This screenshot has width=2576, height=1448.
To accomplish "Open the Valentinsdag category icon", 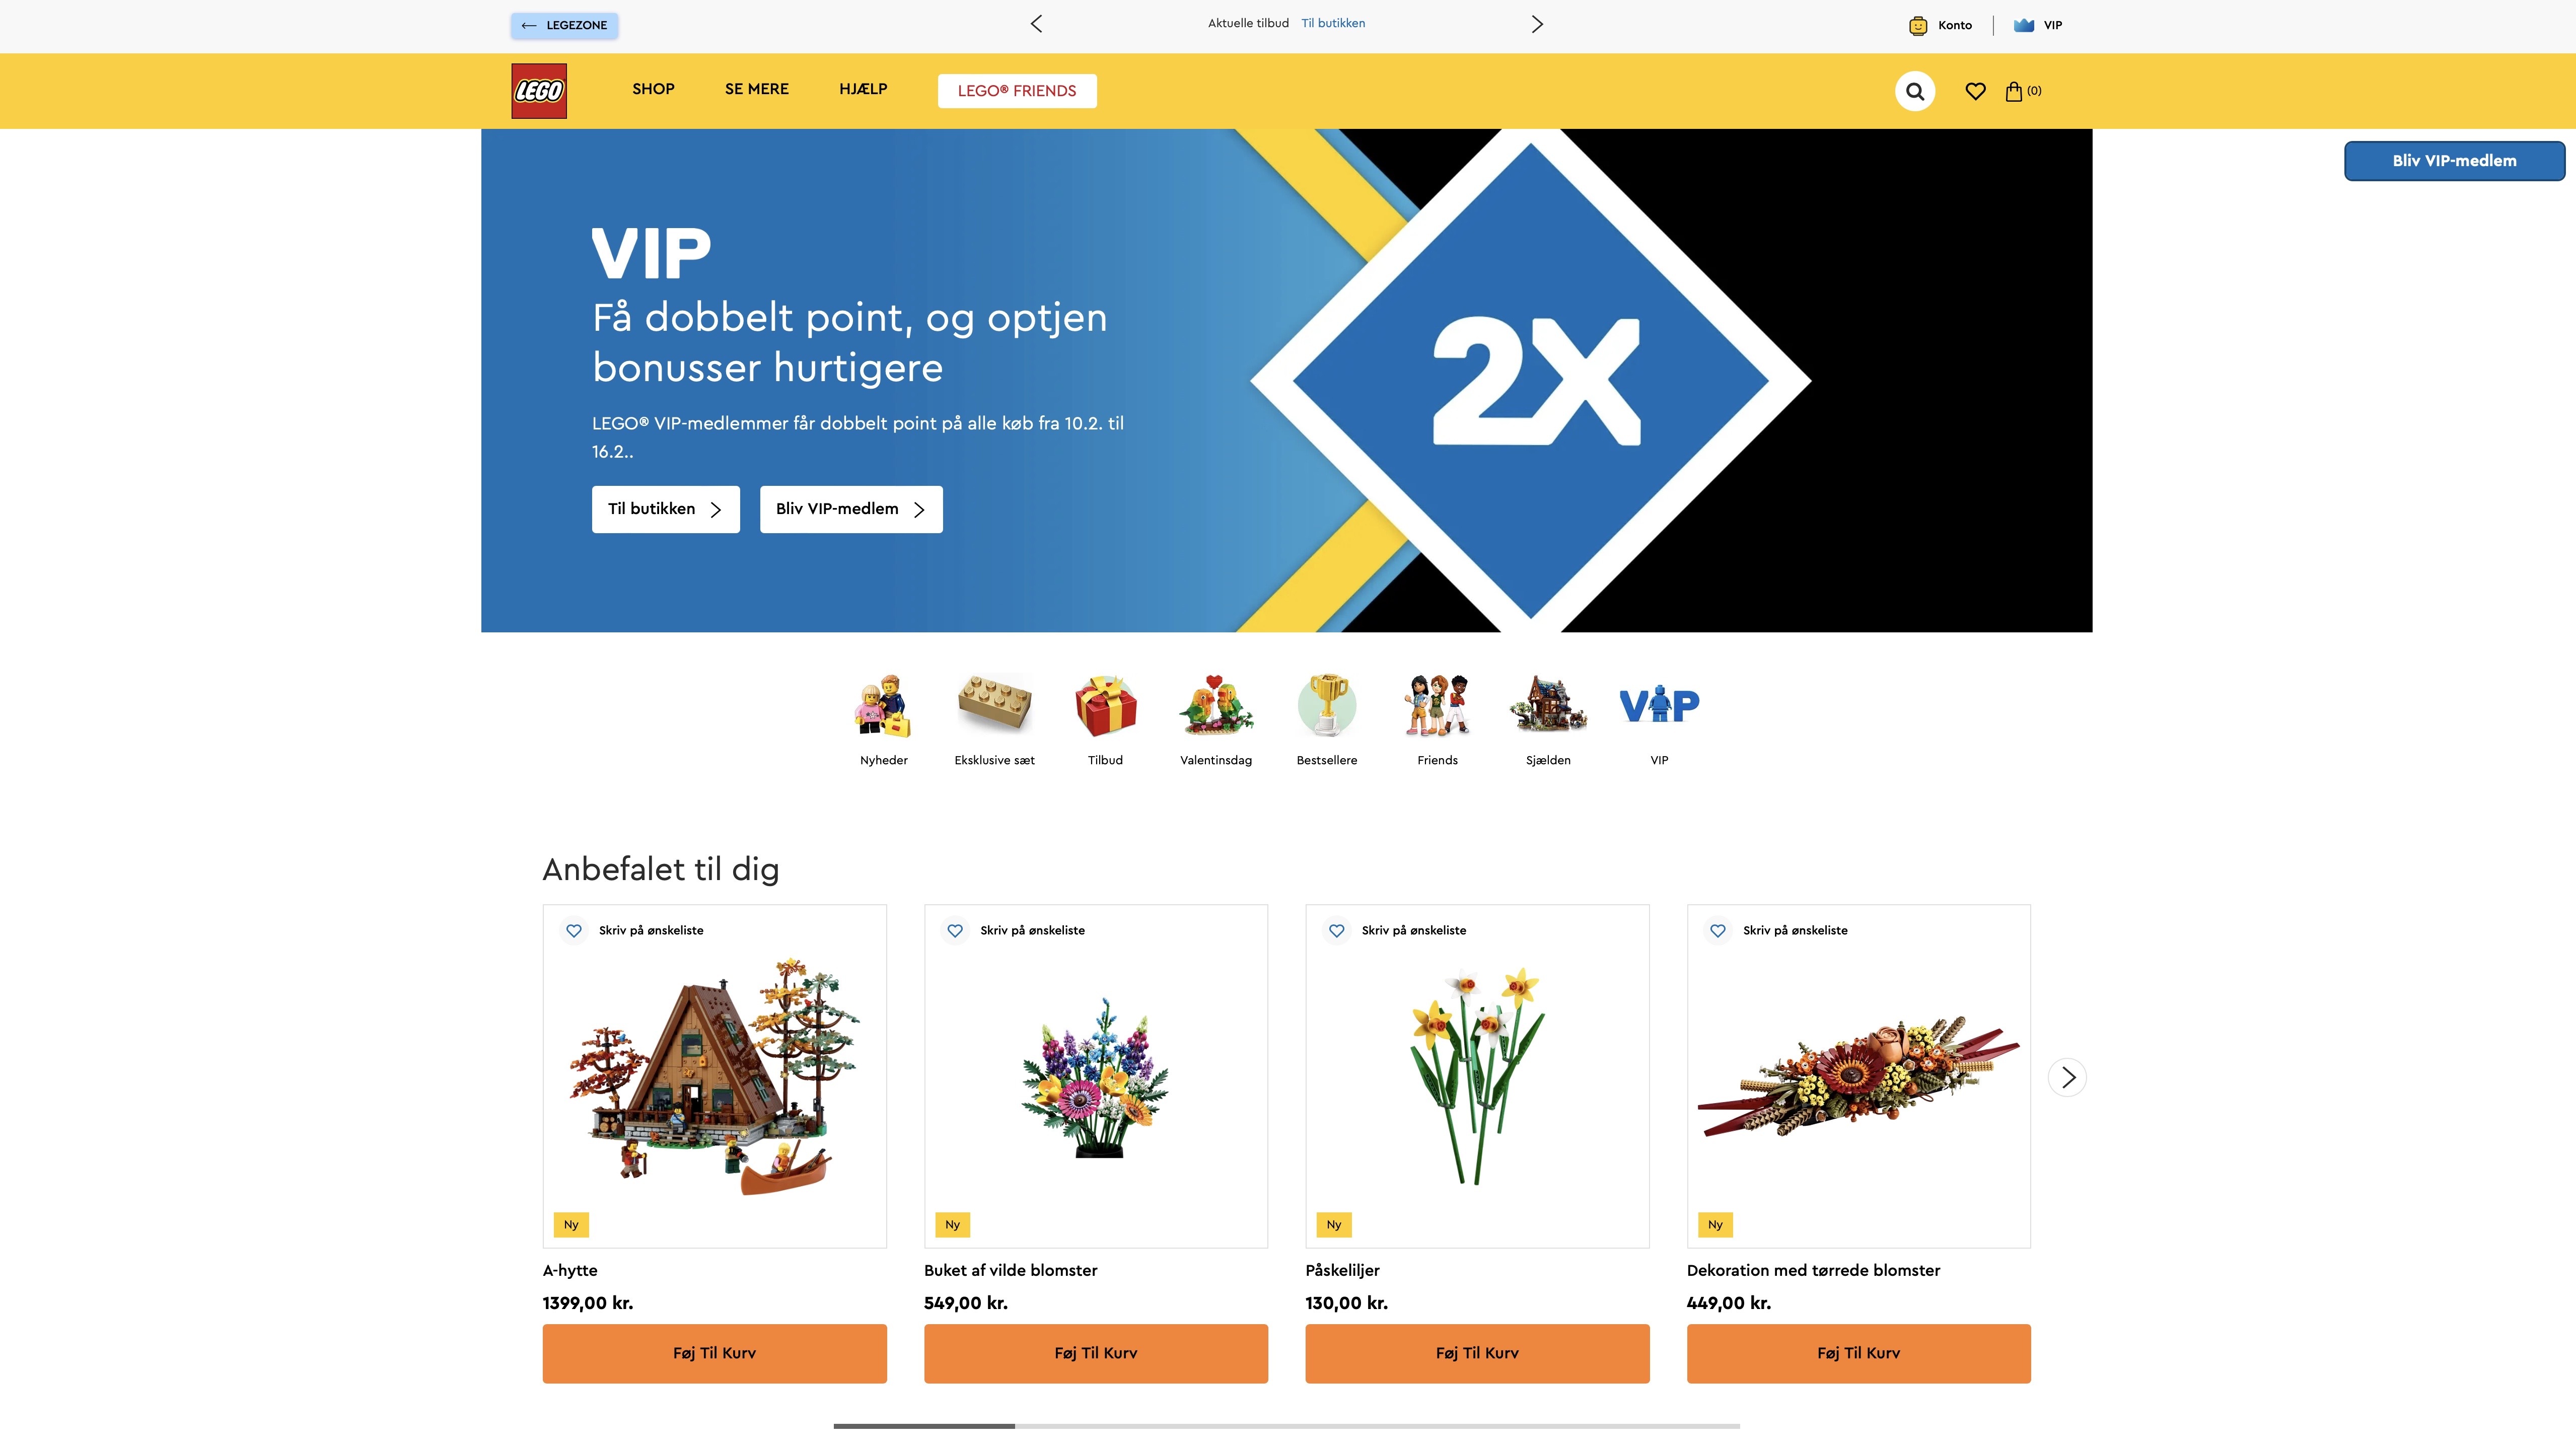I will [1216, 705].
